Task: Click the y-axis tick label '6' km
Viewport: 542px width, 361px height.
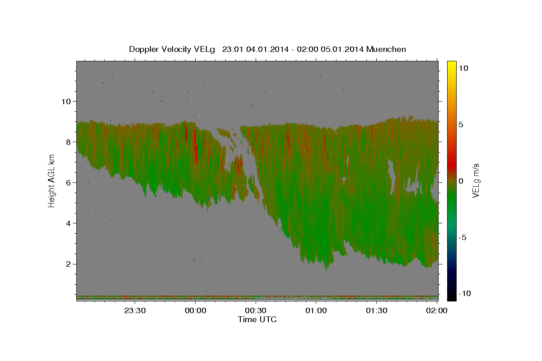Action: coord(68,182)
